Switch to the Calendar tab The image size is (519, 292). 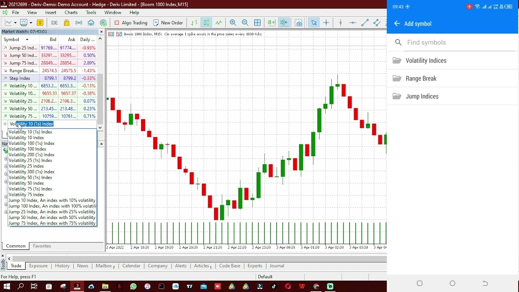click(131, 266)
